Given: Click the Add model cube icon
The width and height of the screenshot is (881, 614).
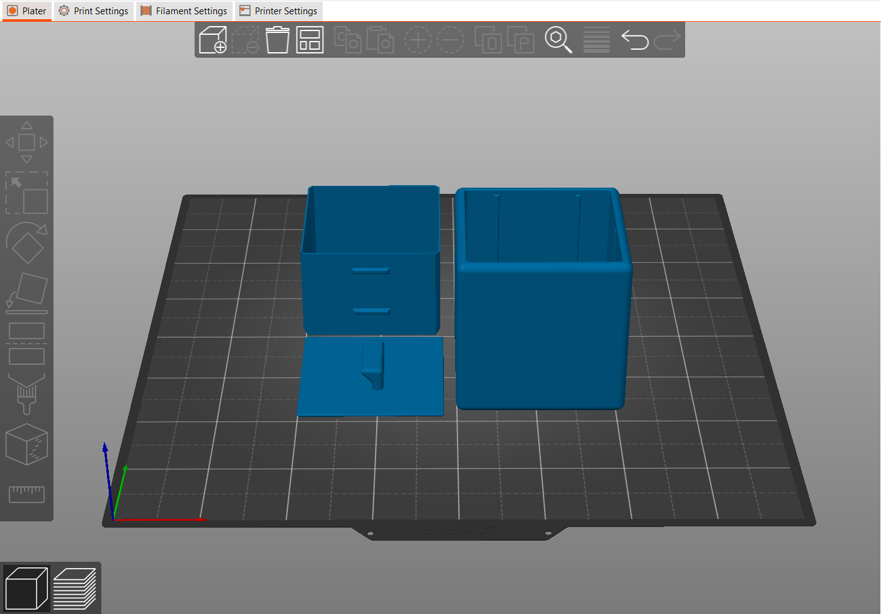Looking at the screenshot, I should tap(213, 40).
